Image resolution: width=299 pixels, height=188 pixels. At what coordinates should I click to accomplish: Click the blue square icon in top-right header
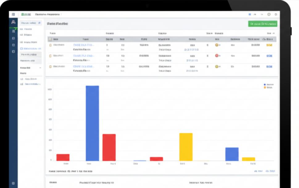click(250, 15)
